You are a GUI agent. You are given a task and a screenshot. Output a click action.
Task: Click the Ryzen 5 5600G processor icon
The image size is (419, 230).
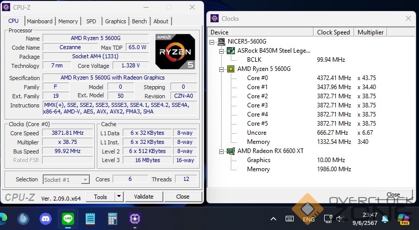[231, 69]
